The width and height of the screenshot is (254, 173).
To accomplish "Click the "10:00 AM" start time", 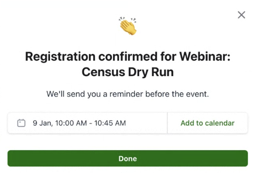I will point(70,123).
